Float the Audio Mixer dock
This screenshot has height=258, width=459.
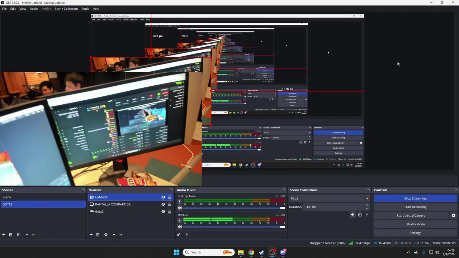284,190
